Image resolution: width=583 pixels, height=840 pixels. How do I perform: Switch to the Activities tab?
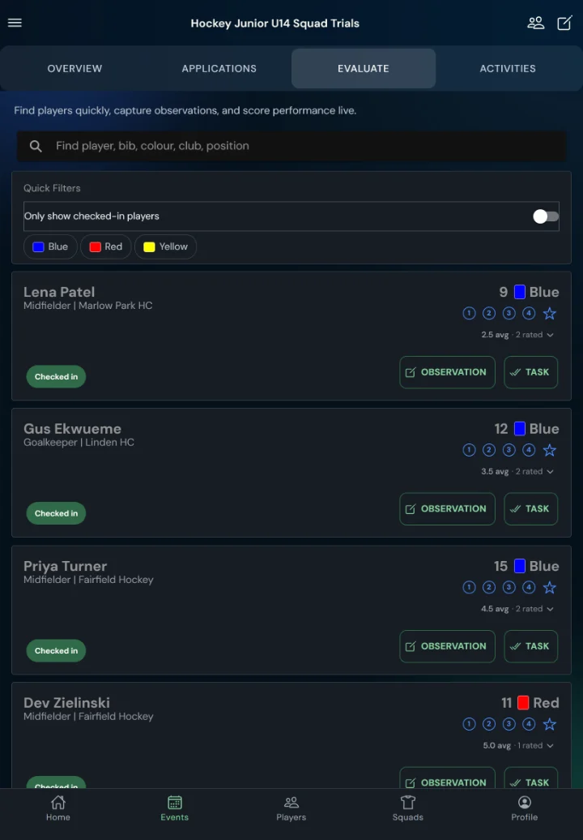pyautogui.click(x=508, y=69)
